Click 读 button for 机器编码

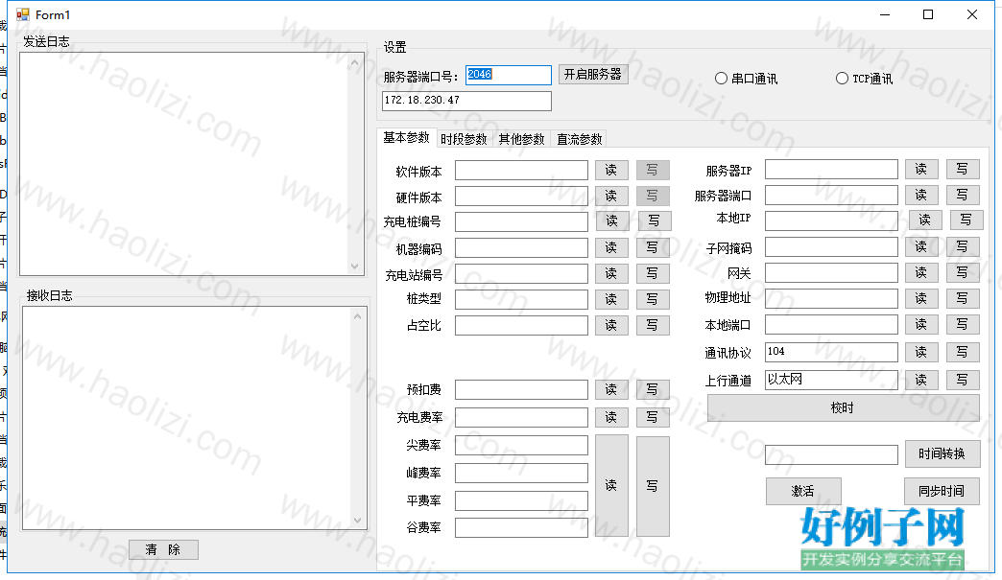coord(611,247)
